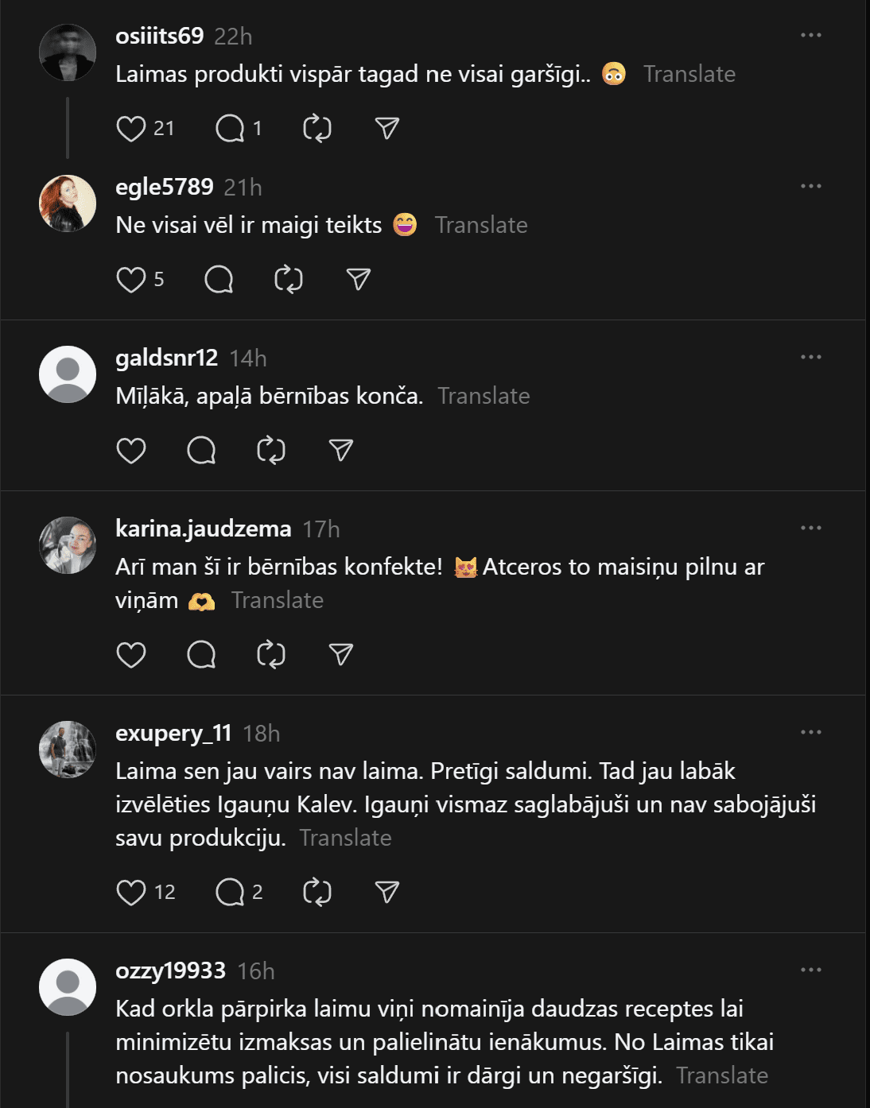Screen dimensions: 870x1108
Task: Like osiiits69's comment
Action: point(131,129)
